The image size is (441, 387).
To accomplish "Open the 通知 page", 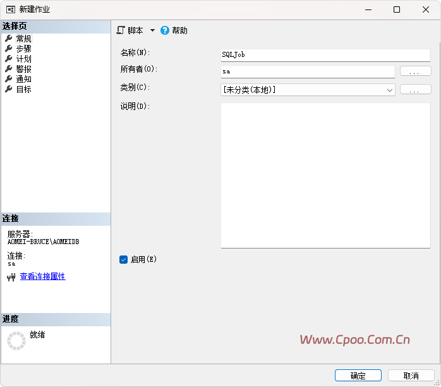I will (23, 79).
